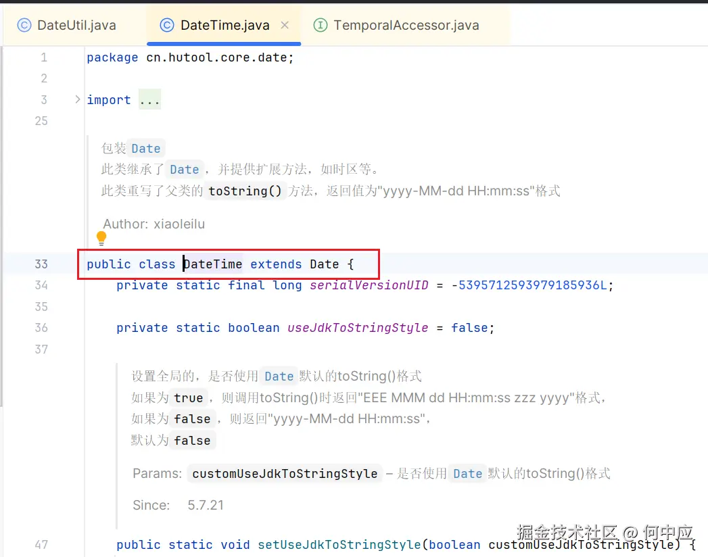Click the DateTime.java class icon
Screen dimensions: 708x557
pos(167,25)
